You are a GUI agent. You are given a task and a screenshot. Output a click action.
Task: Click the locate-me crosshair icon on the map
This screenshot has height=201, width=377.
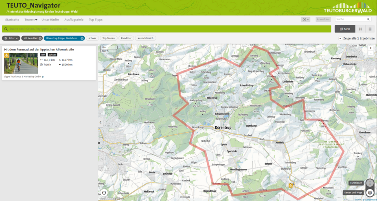click(x=104, y=192)
